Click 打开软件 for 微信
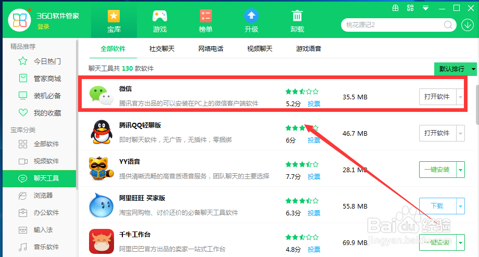 coord(437,97)
